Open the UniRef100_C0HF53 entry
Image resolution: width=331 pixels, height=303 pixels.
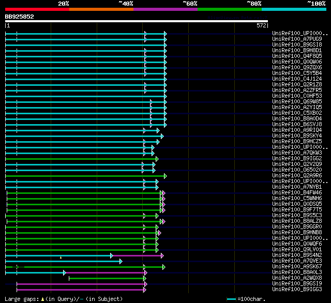click(297, 96)
